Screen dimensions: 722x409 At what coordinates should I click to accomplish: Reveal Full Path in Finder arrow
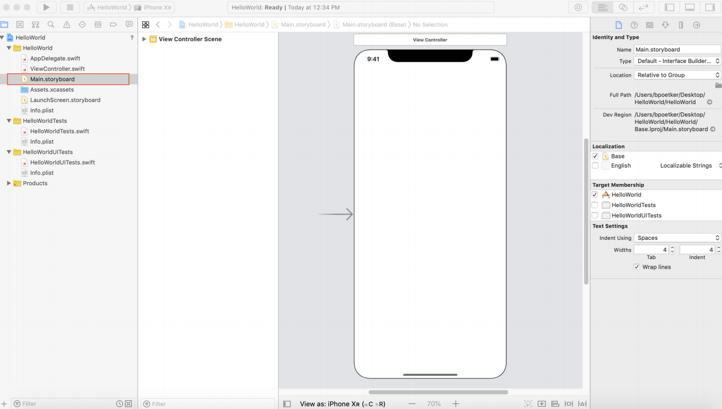[709, 102]
